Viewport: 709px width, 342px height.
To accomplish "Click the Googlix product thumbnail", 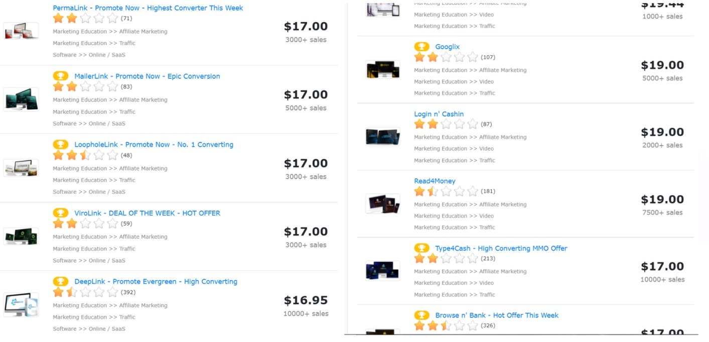I will click(382, 70).
